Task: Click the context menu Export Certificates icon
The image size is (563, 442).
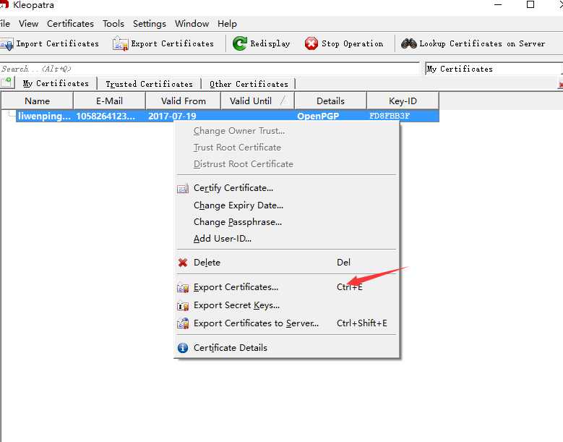Action: click(x=183, y=288)
